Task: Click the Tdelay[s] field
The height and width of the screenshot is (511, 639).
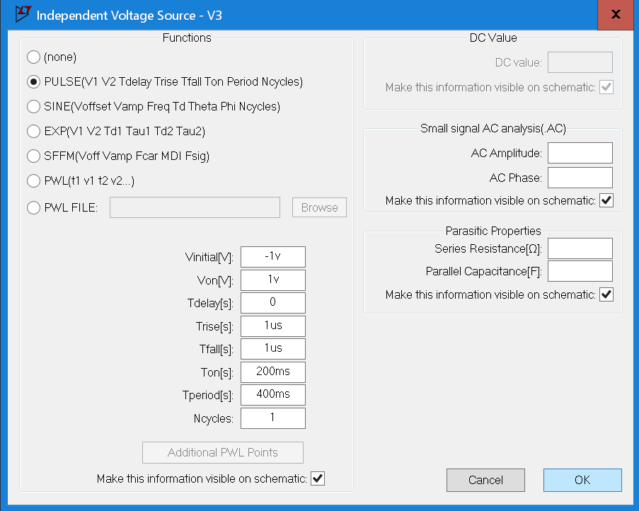Action: tap(273, 303)
